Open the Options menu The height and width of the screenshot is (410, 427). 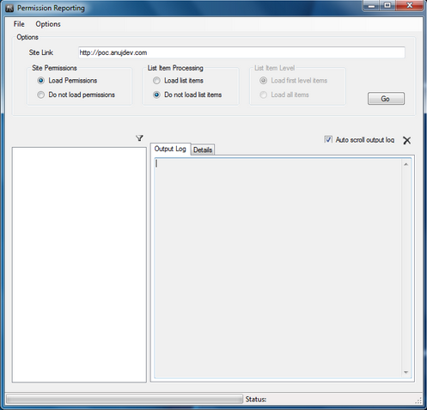tap(48, 24)
